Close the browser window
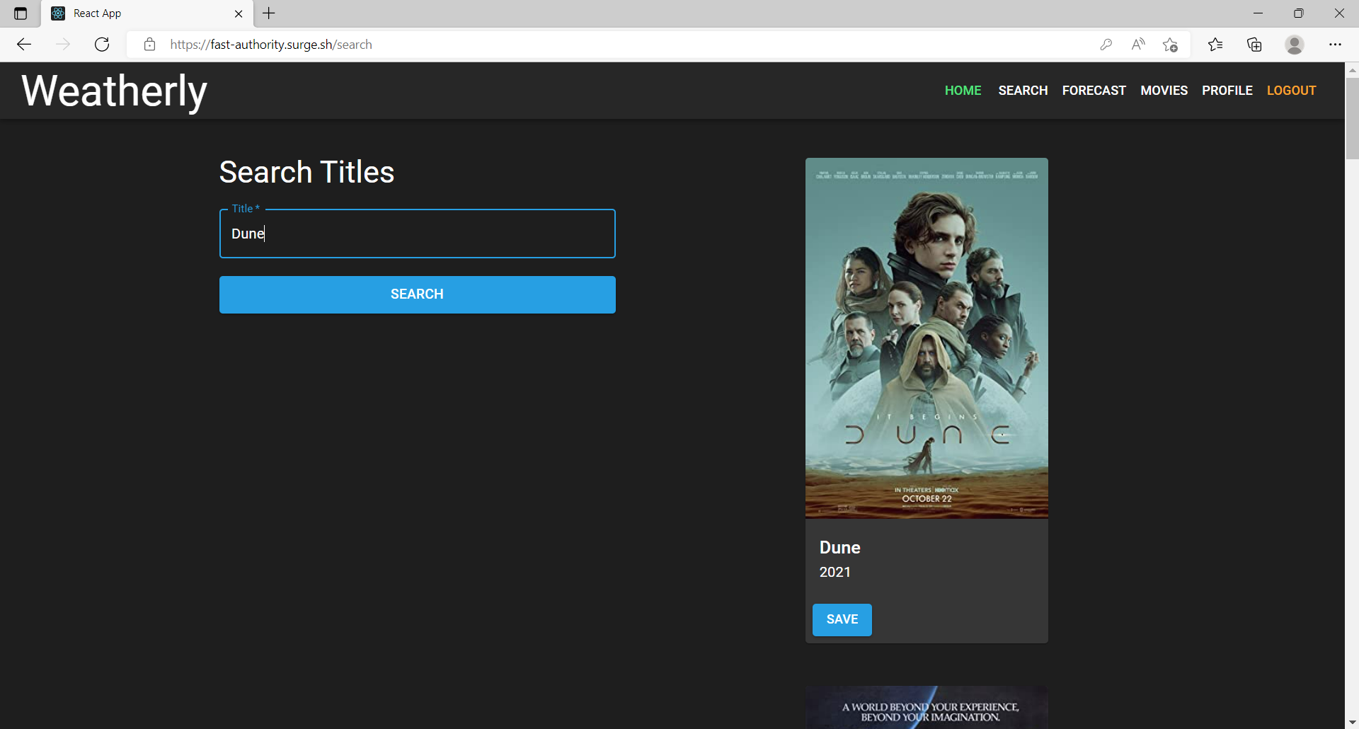Image resolution: width=1359 pixels, height=729 pixels. coord(1339,13)
